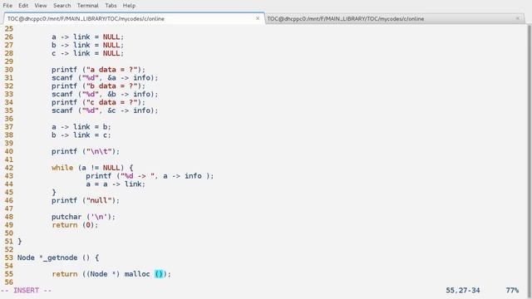The height and width of the screenshot is (299, 532).
Task: Click the cursor position '55,27-34'
Action: click(x=463, y=291)
